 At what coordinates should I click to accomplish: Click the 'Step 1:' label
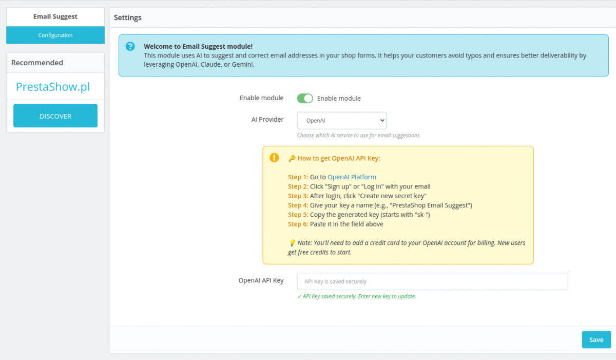[298, 177]
